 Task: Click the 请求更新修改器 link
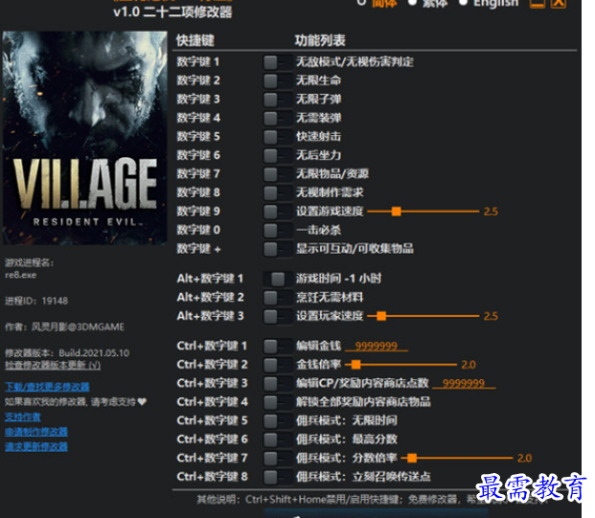tap(36, 447)
